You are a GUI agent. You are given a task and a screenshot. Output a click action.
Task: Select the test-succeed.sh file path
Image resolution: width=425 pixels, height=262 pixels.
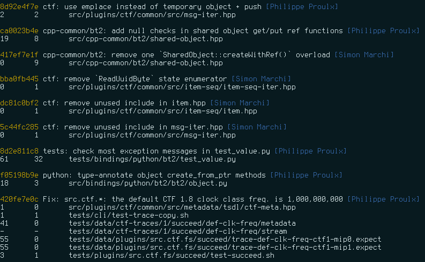click(172, 255)
